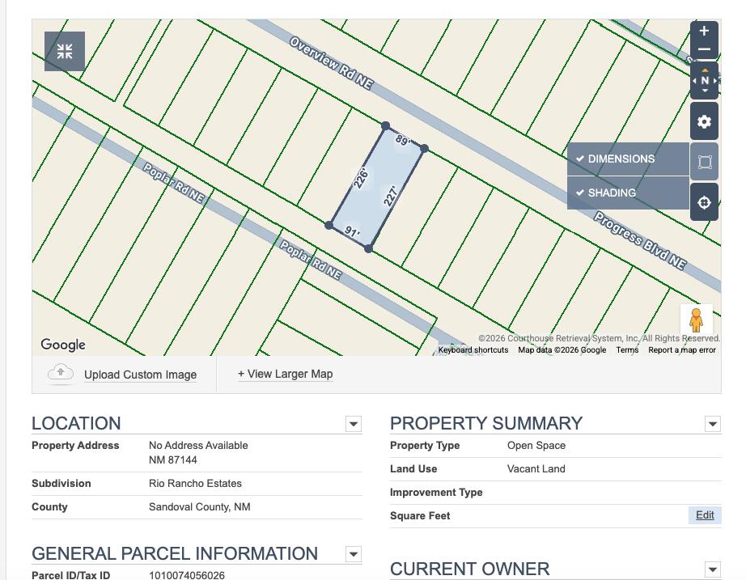Click the parcel boundary outline icon
This screenshot has height=580, width=746.
click(705, 162)
